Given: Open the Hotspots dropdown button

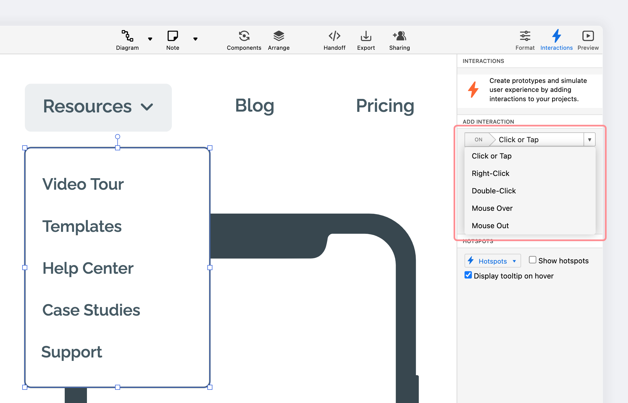Looking at the screenshot, I should coord(492,261).
